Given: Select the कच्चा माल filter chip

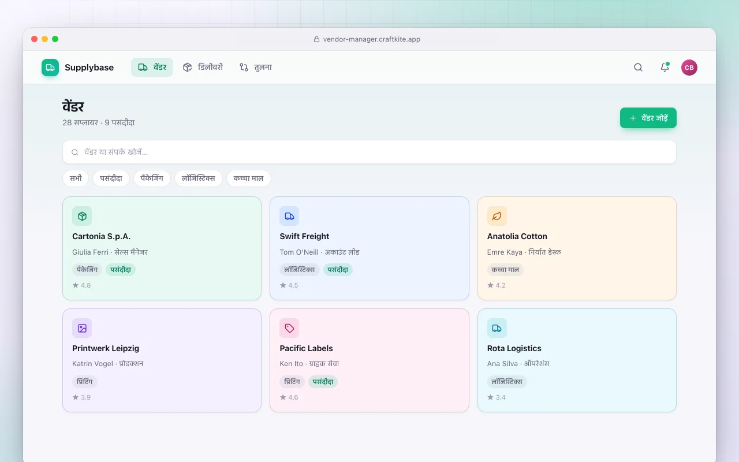Looking at the screenshot, I should tap(249, 178).
